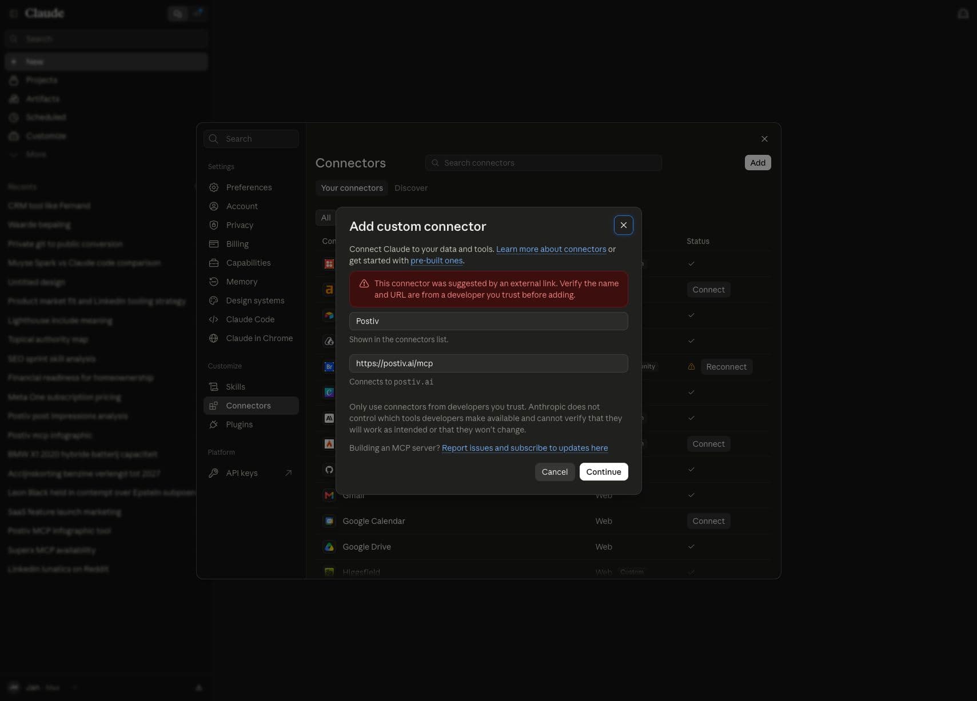Open Account settings
This screenshot has width=977, height=701.
(x=251, y=206)
